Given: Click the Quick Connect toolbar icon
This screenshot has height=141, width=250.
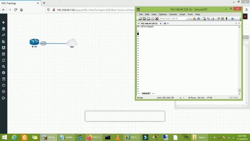Looking at the screenshot, I should coord(144,19).
